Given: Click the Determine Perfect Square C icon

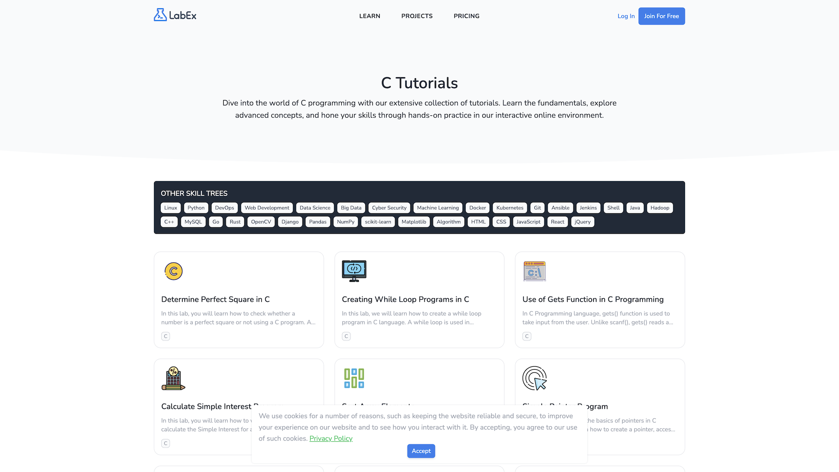Looking at the screenshot, I should 173,271.
